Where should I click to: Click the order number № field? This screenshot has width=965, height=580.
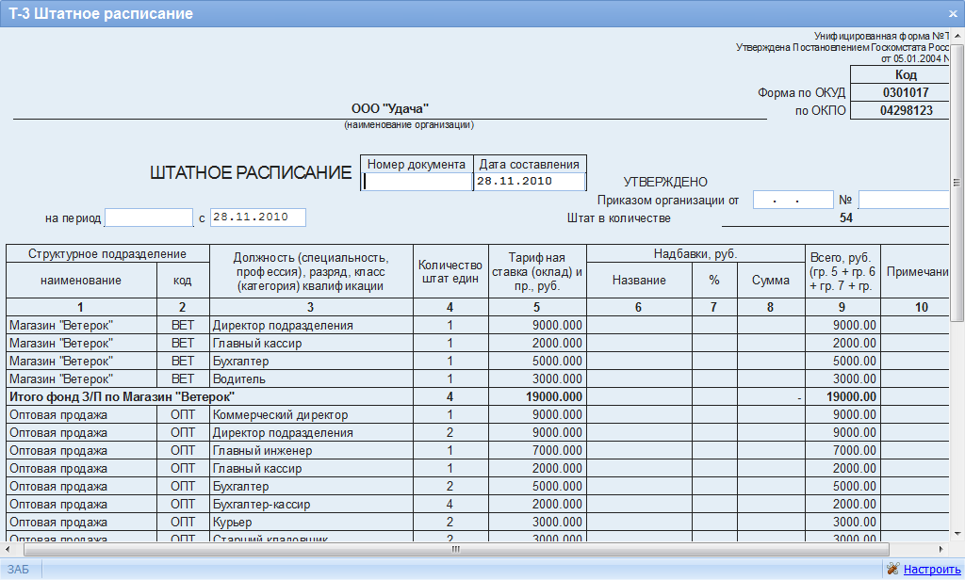click(903, 201)
